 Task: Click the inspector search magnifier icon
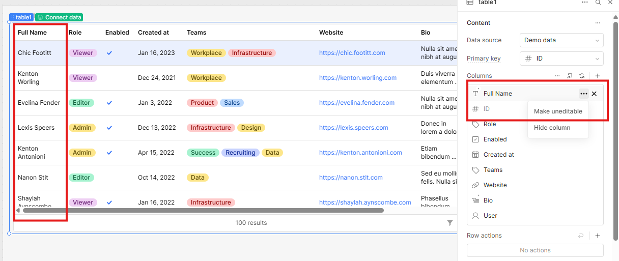(598, 3)
